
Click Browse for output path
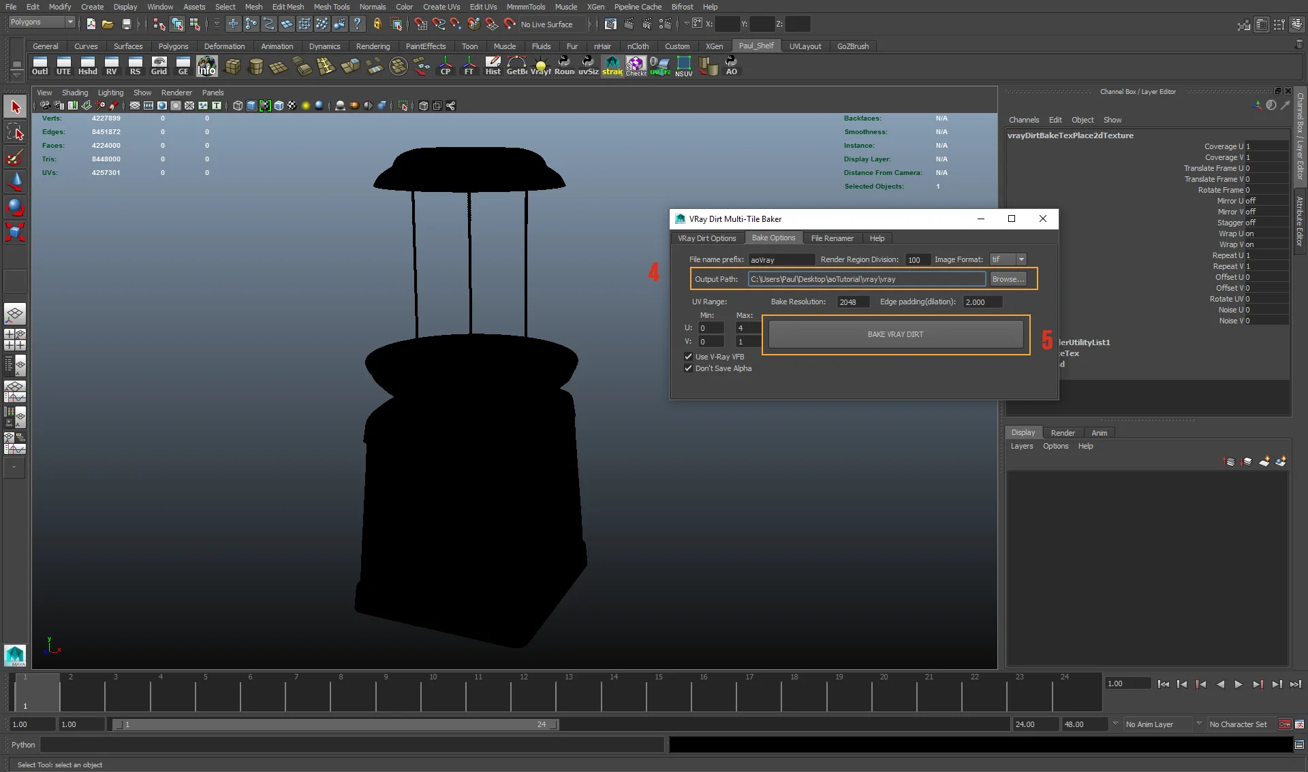(x=1008, y=279)
